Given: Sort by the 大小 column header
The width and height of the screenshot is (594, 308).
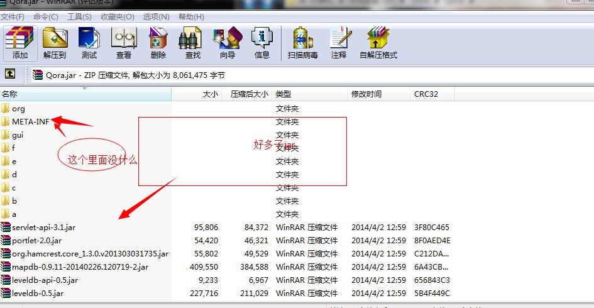Looking at the screenshot, I should point(196,94).
